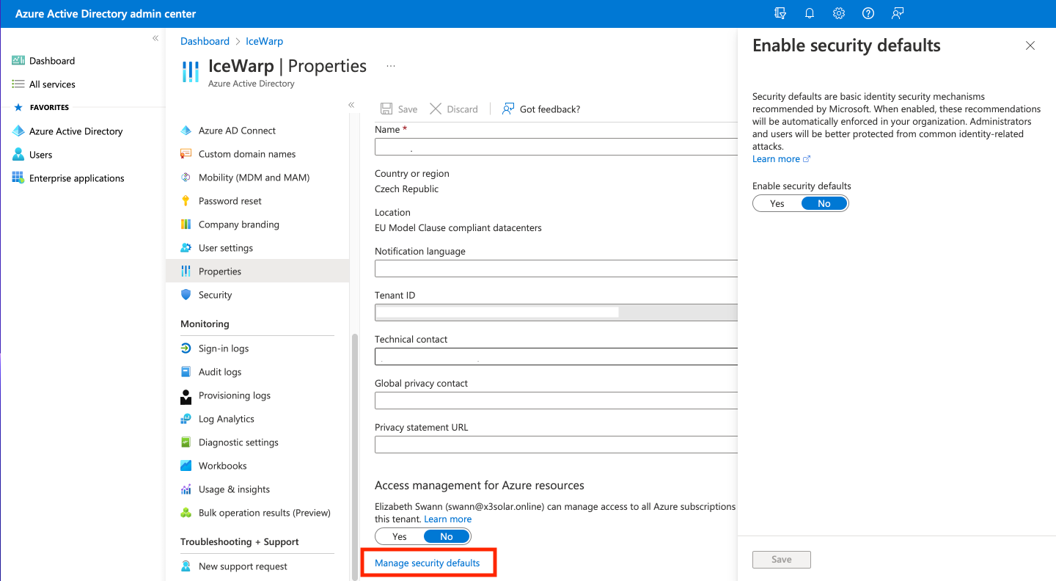
Task: Click Azure Active Directory admin center title
Action: click(106, 13)
